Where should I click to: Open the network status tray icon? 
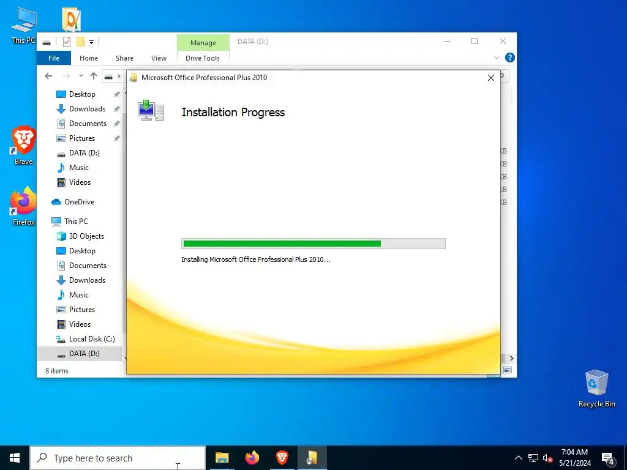(533, 458)
